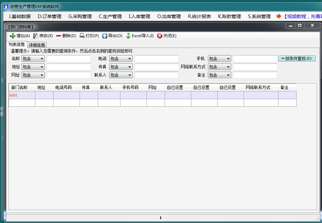Open the S.系统管理 menu

[259, 17]
